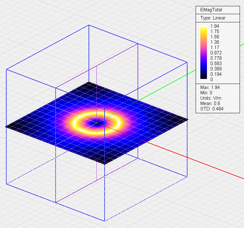Select the dark center of the field ring
The image size is (244, 228).
coord(95,122)
